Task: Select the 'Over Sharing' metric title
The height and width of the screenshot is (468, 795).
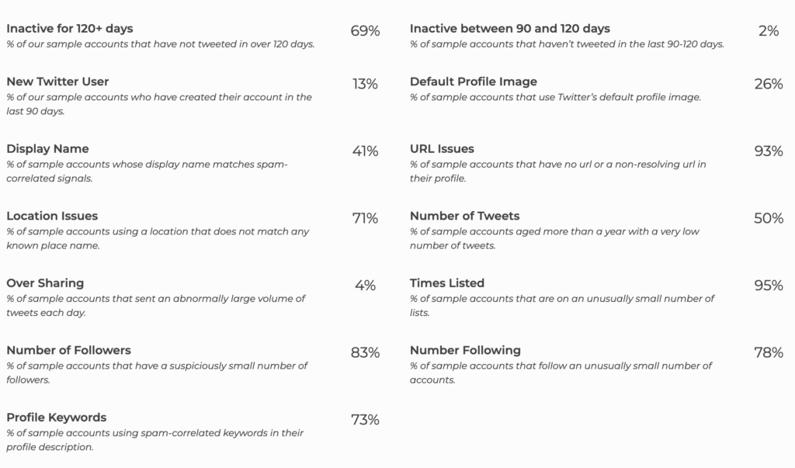Action: pyautogui.click(x=45, y=283)
